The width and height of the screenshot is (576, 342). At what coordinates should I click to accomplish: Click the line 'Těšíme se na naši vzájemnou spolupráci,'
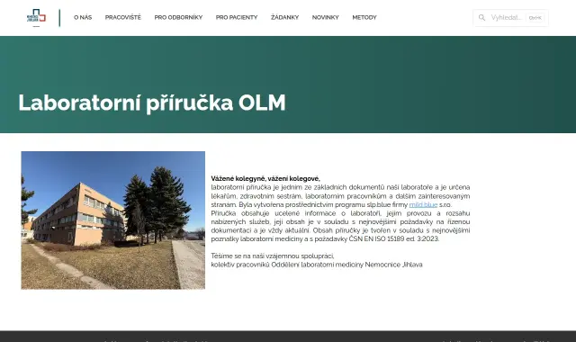click(x=273, y=256)
